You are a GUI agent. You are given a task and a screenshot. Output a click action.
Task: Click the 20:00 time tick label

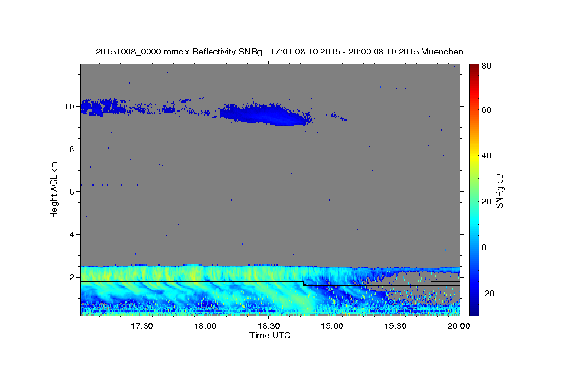[459, 326]
